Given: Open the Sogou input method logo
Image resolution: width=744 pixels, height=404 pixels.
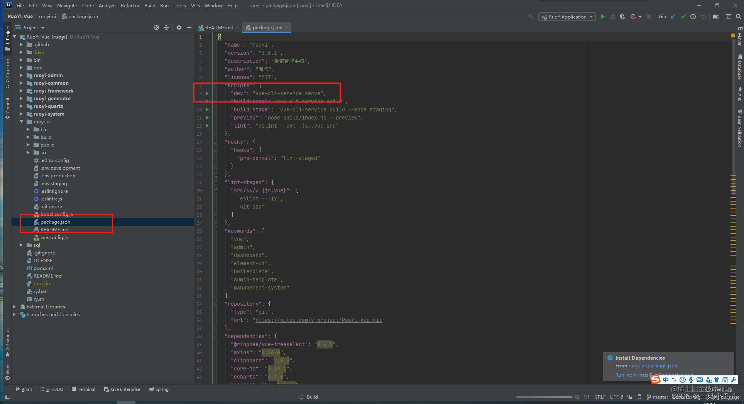Looking at the screenshot, I should 656,380.
